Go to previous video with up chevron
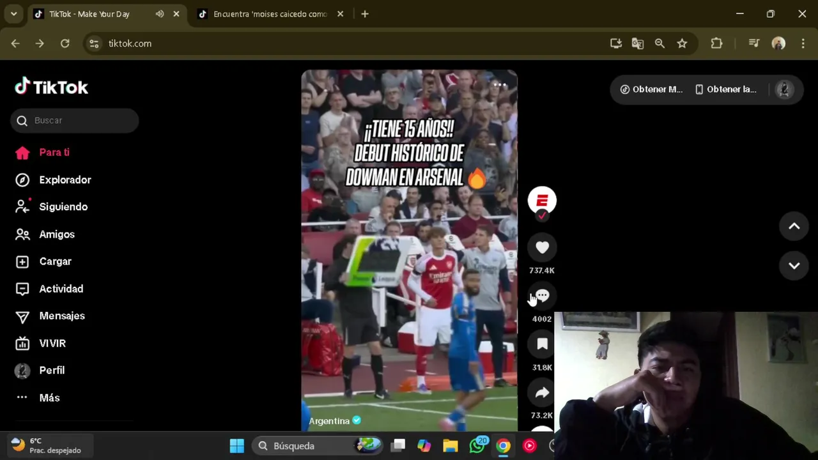Image resolution: width=818 pixels, height=460 pixels. tap(794, 226)
